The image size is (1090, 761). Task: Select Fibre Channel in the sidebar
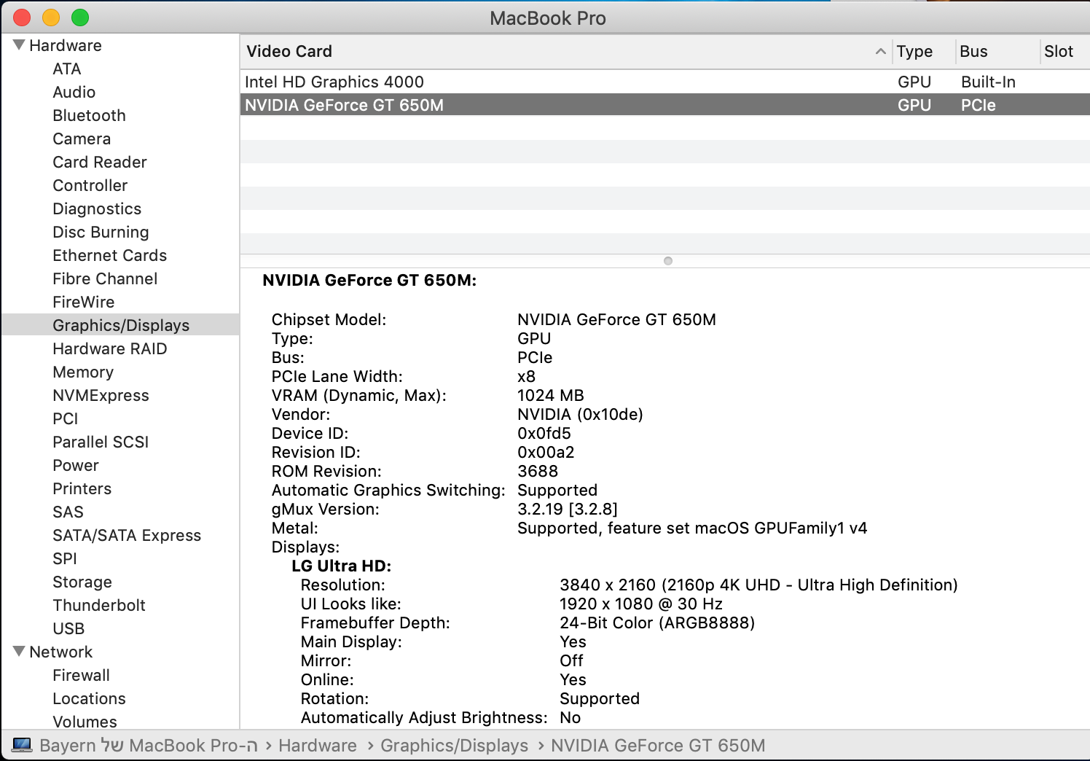coord(105,278)
